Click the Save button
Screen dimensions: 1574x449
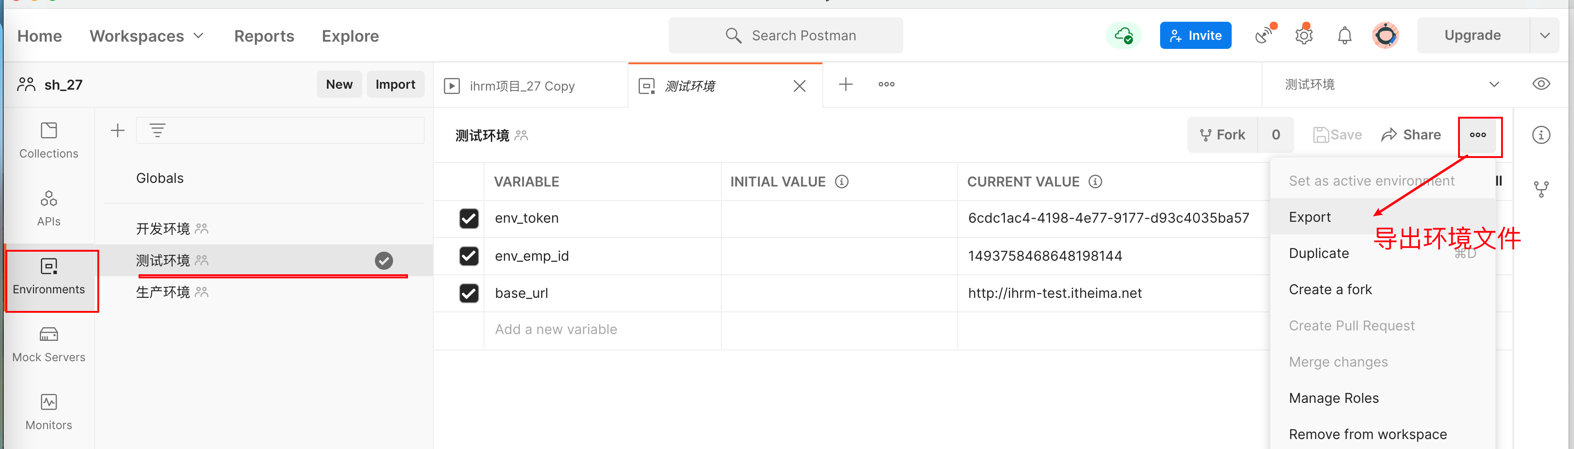pos(1337,134)
